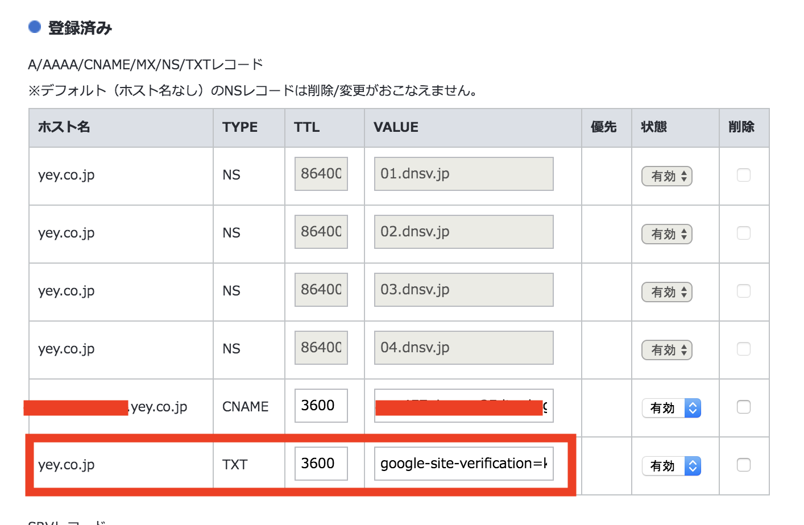Check delete box for CNAME record
This screenshot has width=804, height=525.
coord(743,407)
